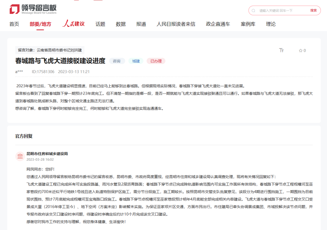Screen dimensions: 327x230
Task: Select the 人民建议 menu item
Action: tap(73, 24)
